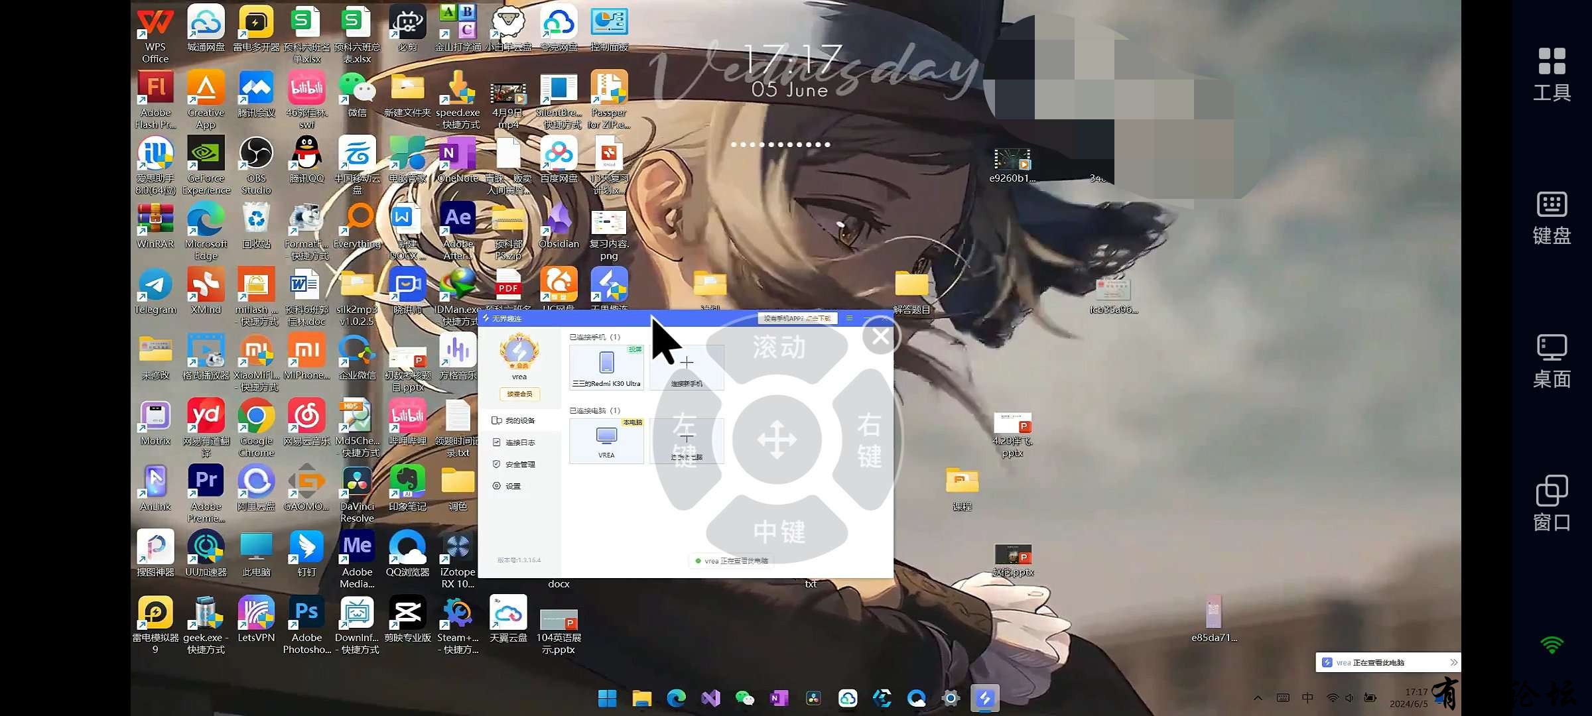Tap the 滚动 scroll control on overlay

click(x=778, y=347)
